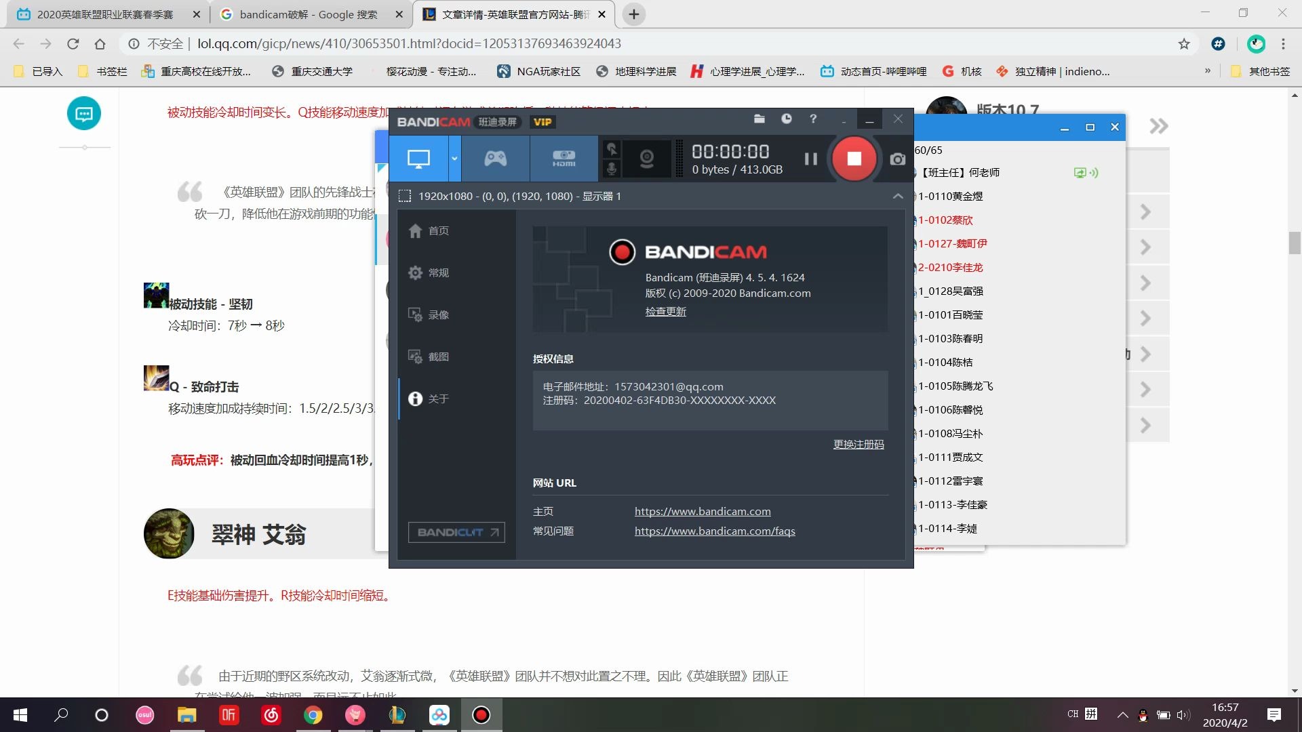Screen dimensions: 1302x732
Task: Open the volume control in system tray
Action: [x=1183, y=715]
